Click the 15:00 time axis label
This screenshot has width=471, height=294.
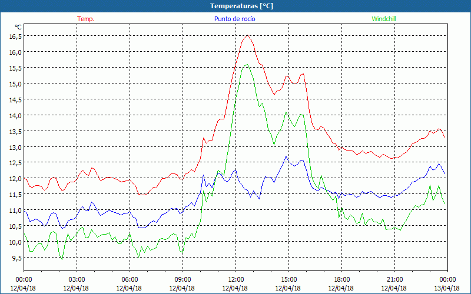[x=288, y=279]
